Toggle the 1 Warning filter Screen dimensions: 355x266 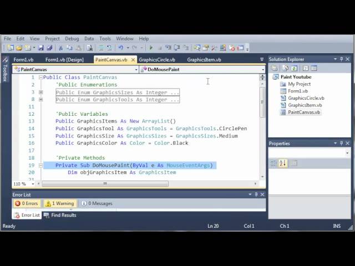(59, 203)
